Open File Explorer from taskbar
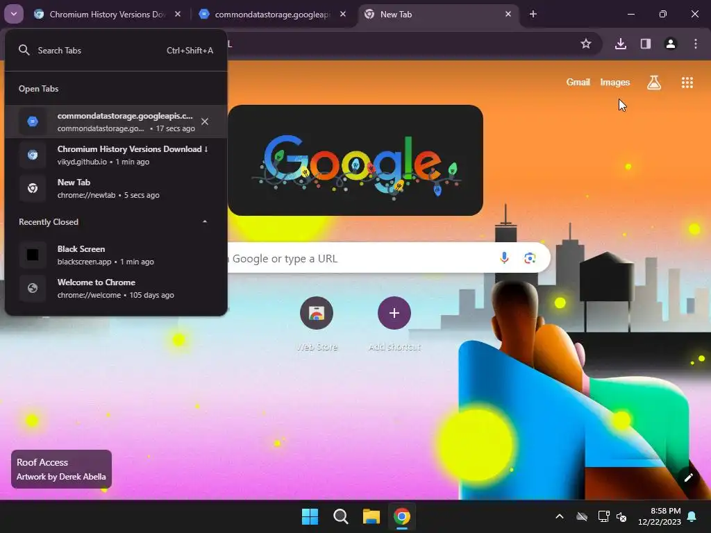This screenshot has height=533, width=711. (371, 516)
